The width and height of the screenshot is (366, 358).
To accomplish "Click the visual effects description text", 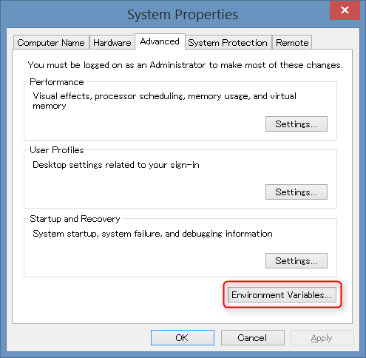I will [164, 101].
